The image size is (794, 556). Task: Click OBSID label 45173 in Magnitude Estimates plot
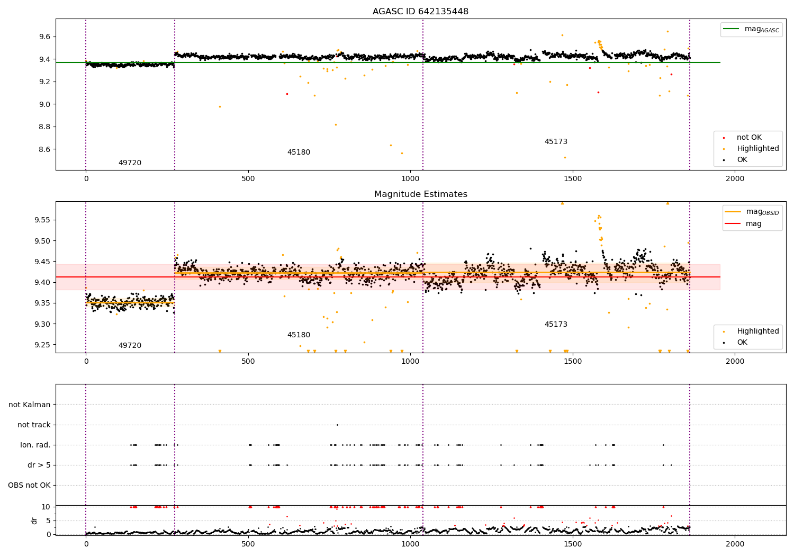click(556, 325)
